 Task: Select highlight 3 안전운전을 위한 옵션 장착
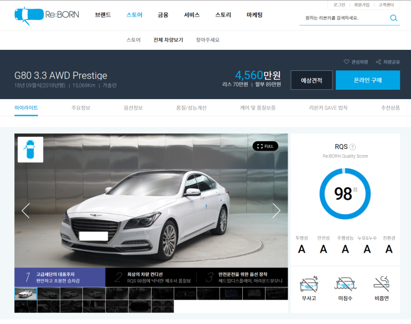tap(242, 277)
